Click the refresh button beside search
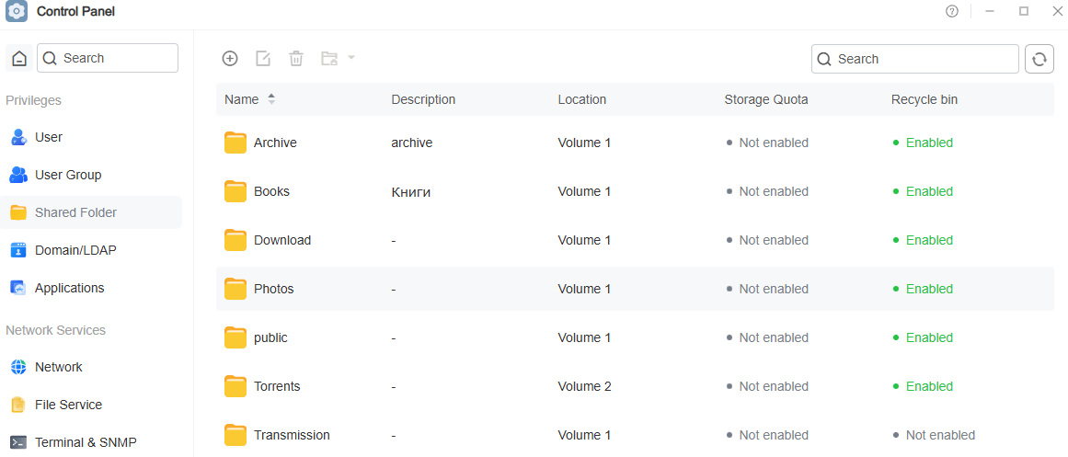This screenshot has width=1068, height=457. click(x=1039, y=59)
